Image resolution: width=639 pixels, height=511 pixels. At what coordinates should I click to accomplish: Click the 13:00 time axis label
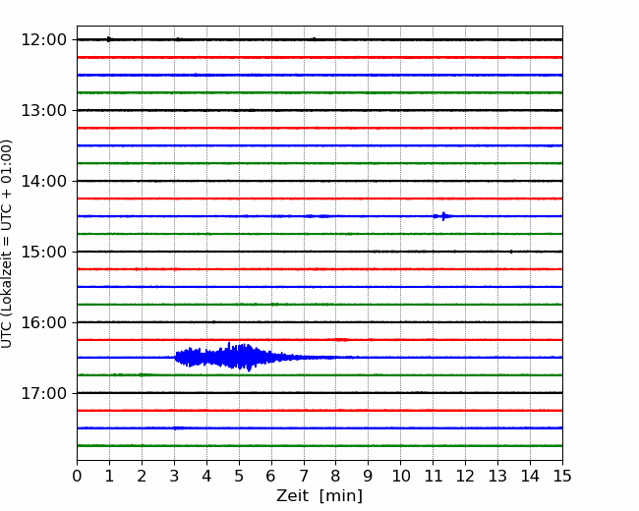point(44,110)
